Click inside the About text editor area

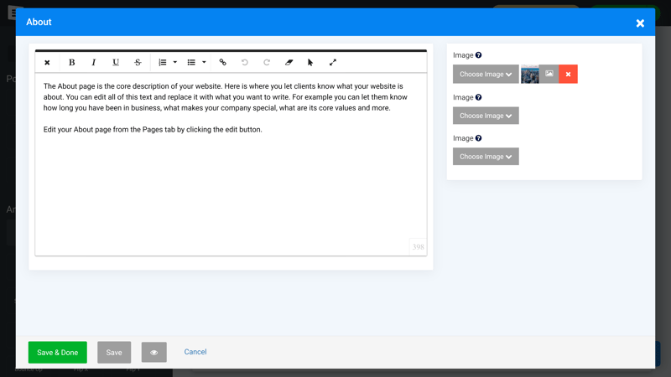click(x=231, y=184)
